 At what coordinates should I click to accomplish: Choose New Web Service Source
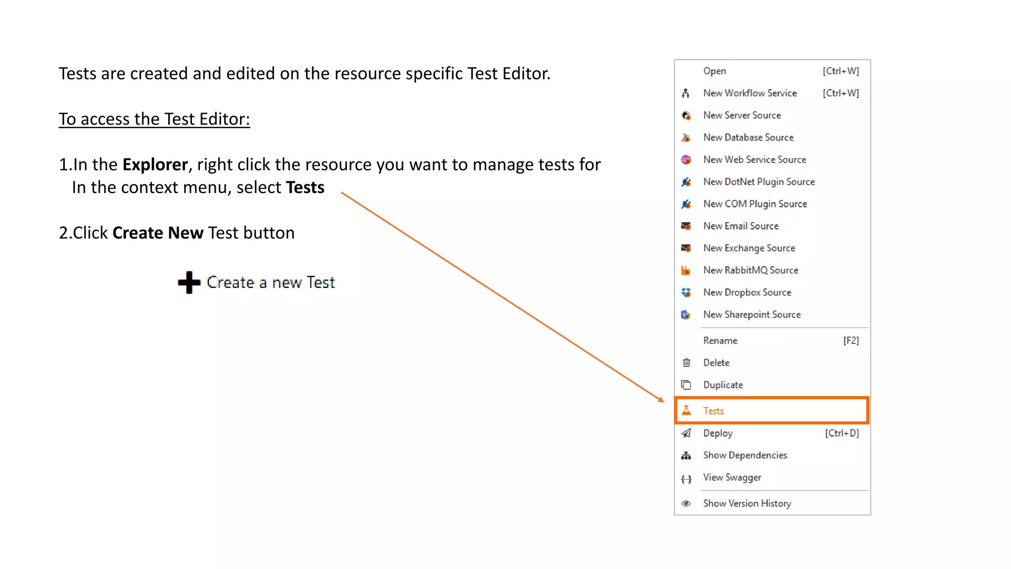coord(754,160)
